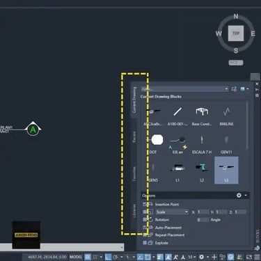Click the N compass direction
This screenshot has height=261, width=261.
click(x=236, y=16)
